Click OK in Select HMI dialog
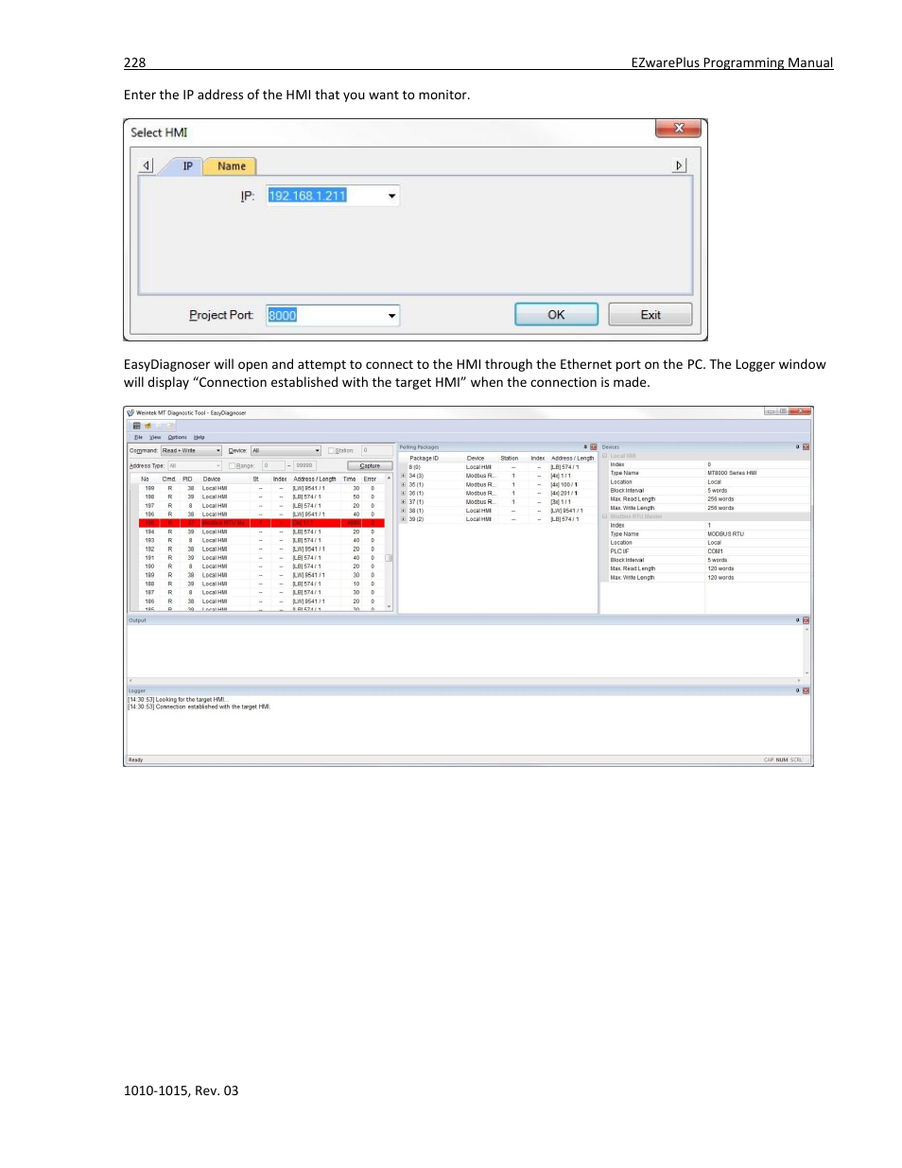Screen dimensions: 902x1168 click(557, 315)
